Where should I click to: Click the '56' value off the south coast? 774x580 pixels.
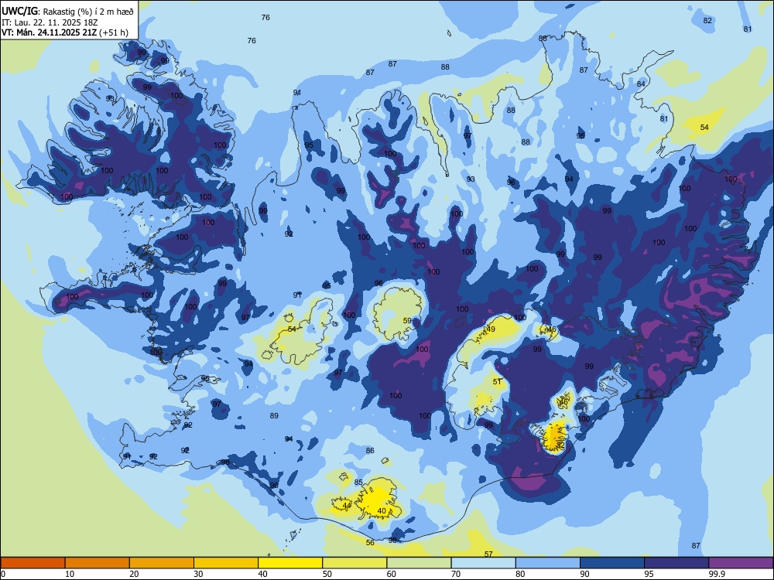(370, 543)
